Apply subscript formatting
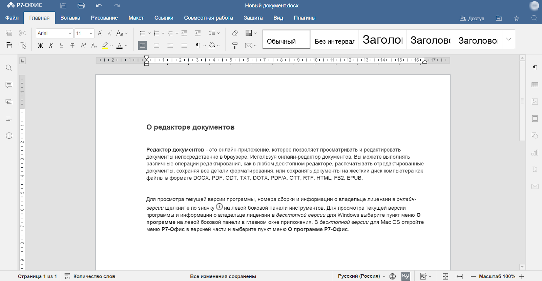 pyautogui.click(x=94, y=45)
